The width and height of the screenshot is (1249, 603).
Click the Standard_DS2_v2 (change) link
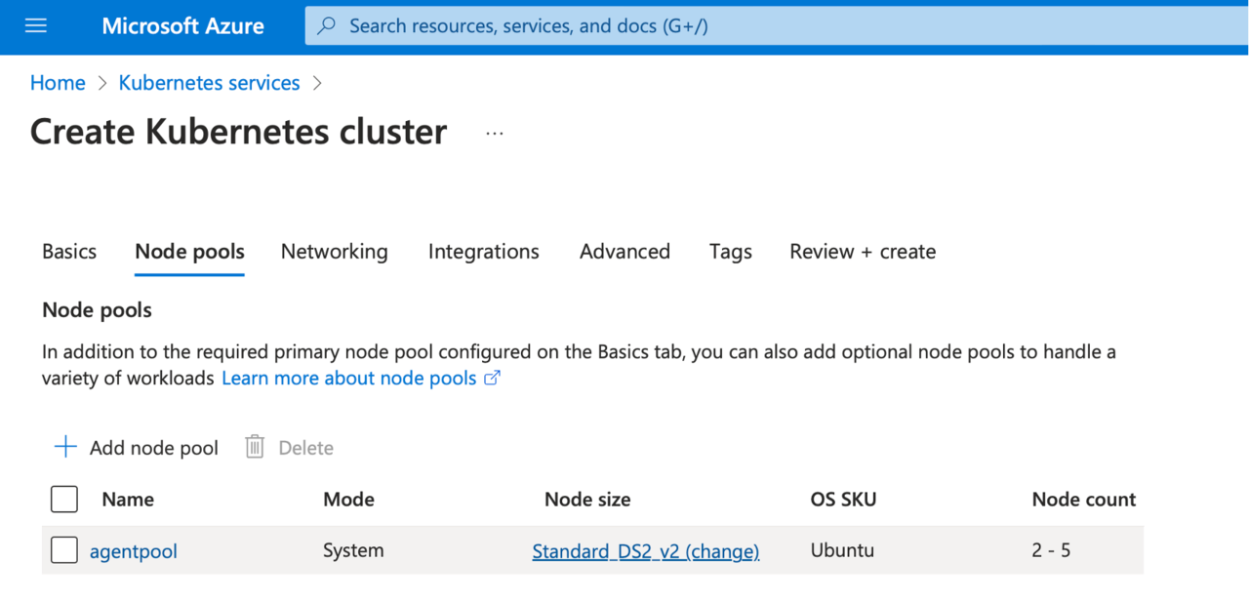click(x=645, y=551)
